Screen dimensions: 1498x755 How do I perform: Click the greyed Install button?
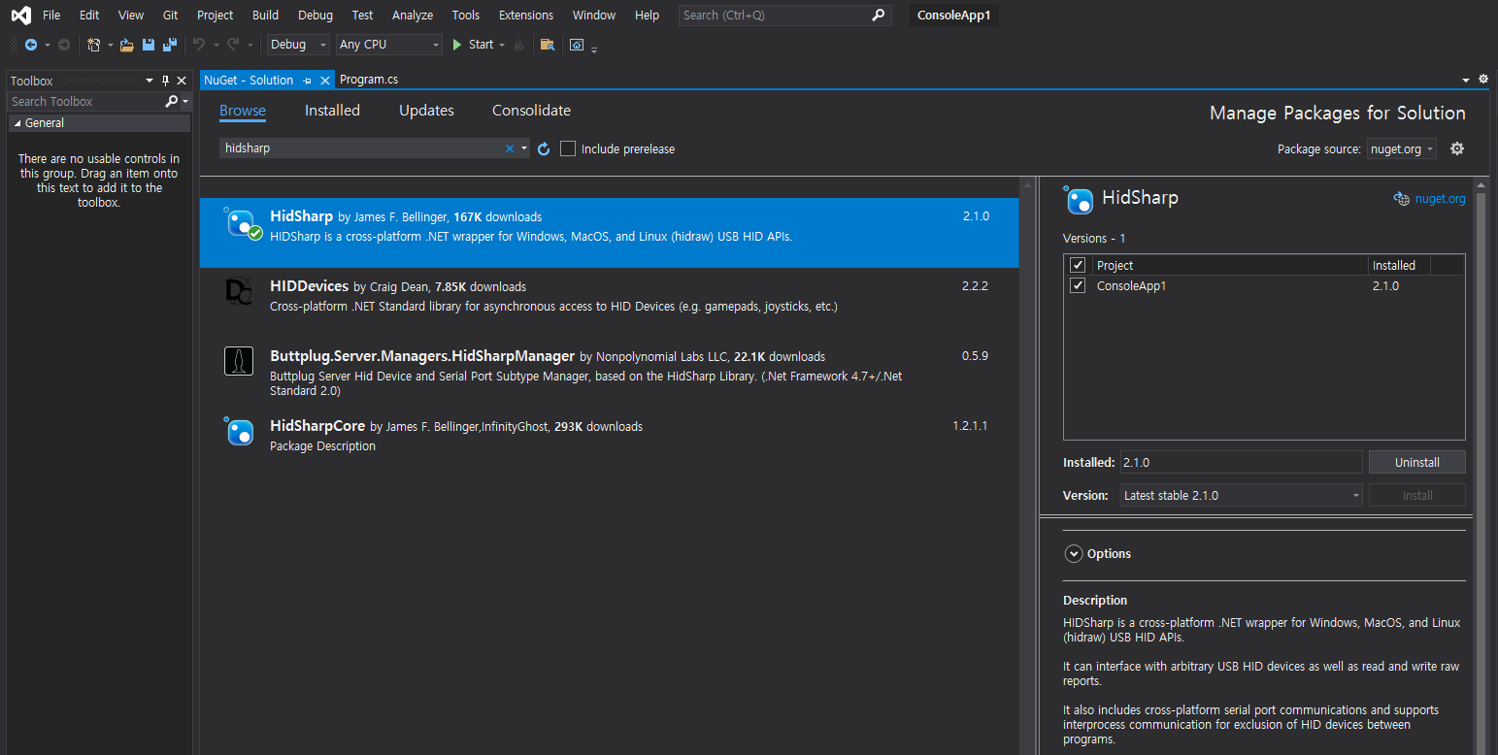pos(1416,495)
